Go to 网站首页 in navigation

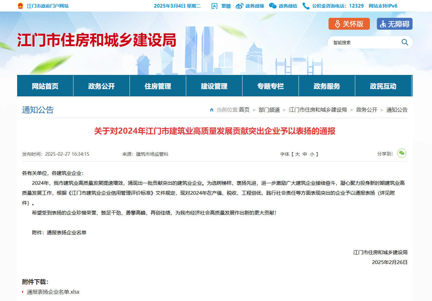[x=45, y=86]
